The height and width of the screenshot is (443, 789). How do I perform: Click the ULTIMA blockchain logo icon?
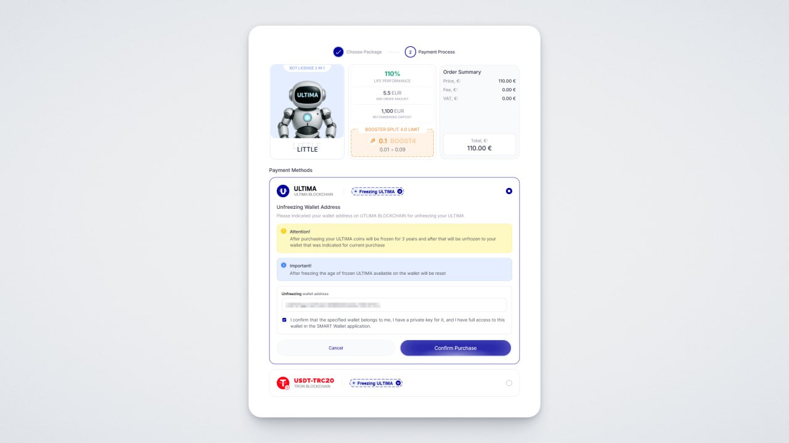click(x=283, y=191)
